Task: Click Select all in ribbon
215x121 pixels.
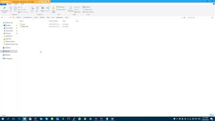Action: click(86, 7)
